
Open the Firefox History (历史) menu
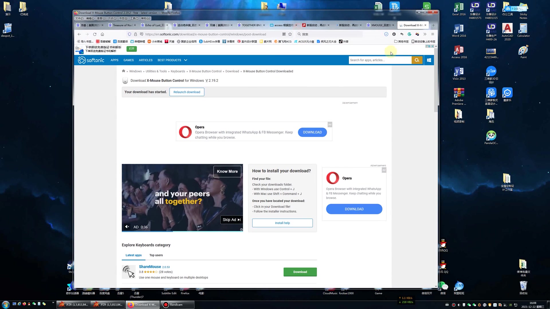click(x=112, y=18)
